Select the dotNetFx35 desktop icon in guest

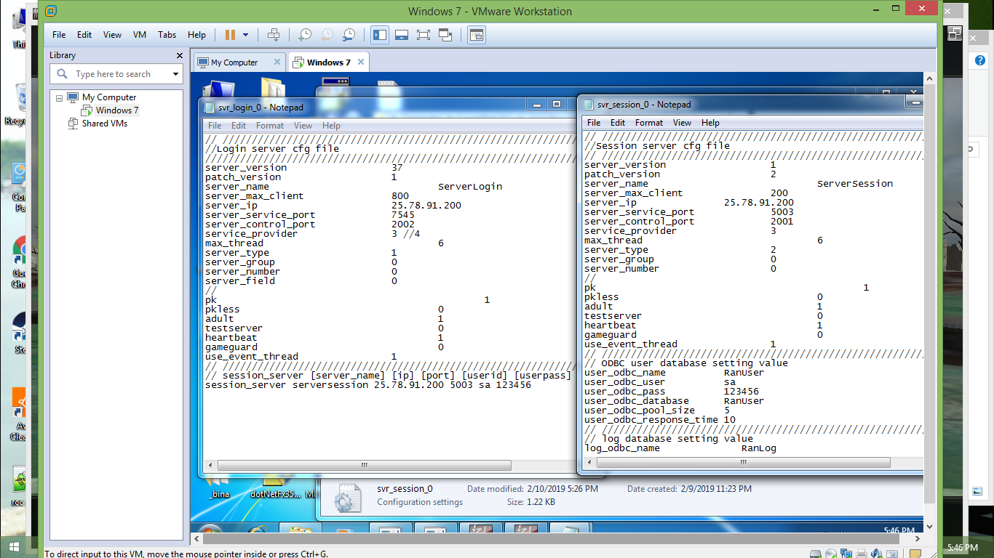(275, 488)
